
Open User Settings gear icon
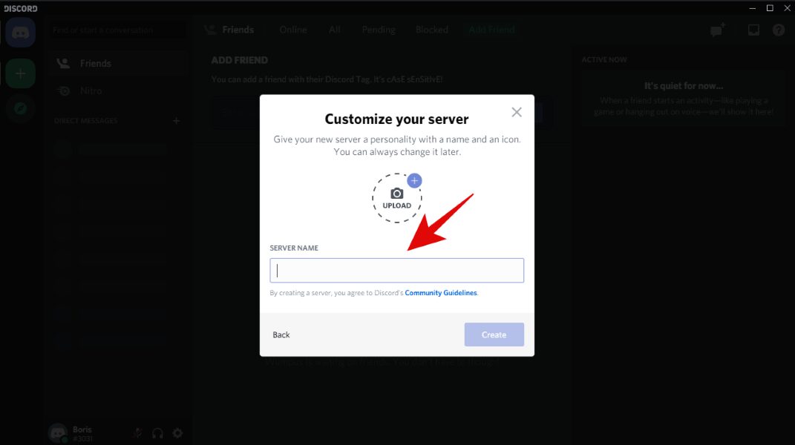tap(177, 433)
